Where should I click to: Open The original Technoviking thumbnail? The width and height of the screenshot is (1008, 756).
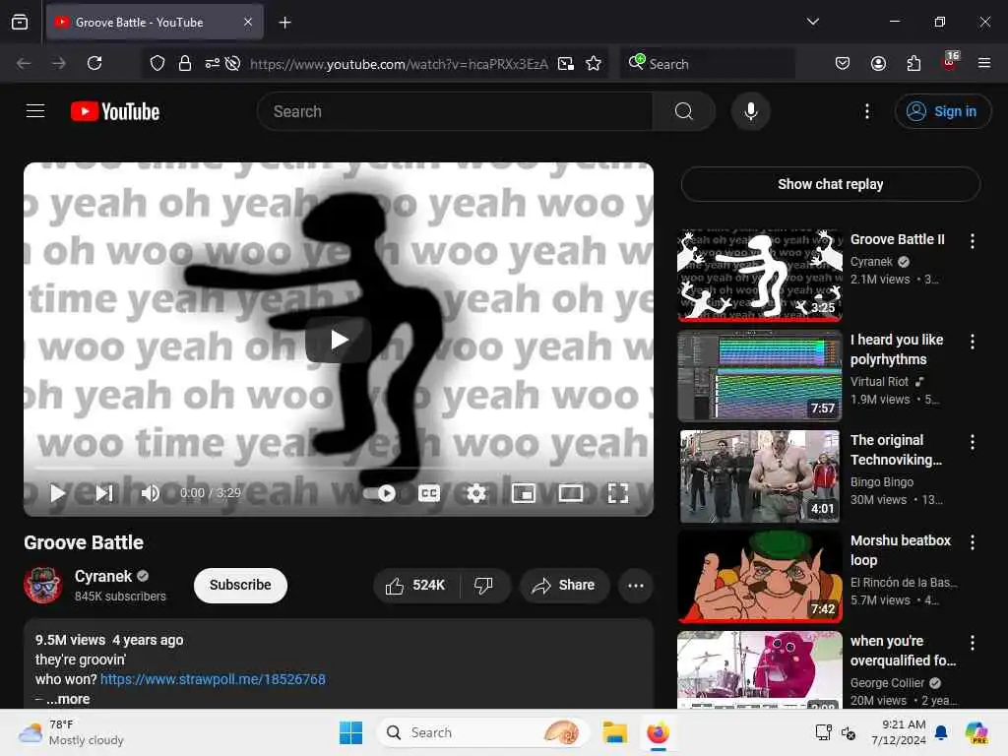760,475
